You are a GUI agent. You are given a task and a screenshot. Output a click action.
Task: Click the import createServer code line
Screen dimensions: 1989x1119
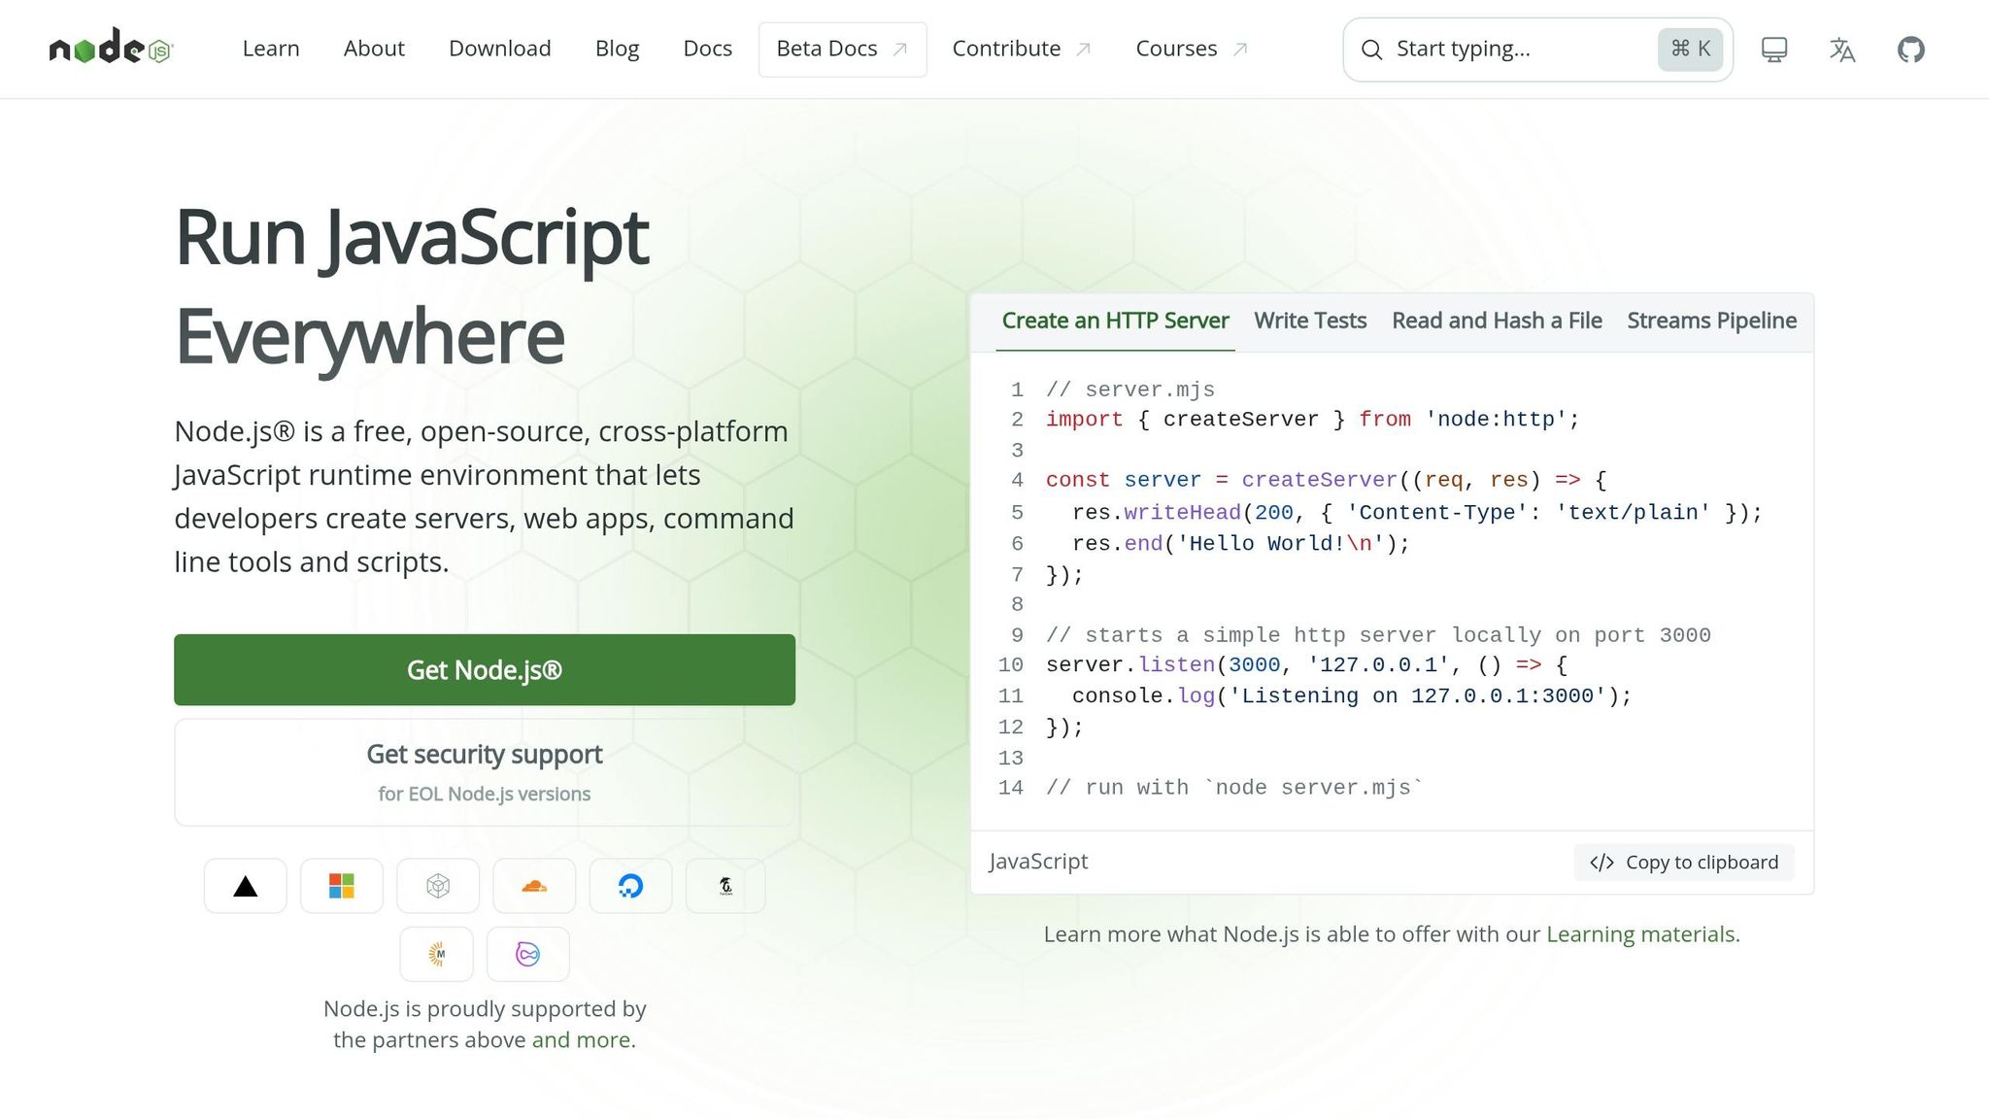click(1312, 420)
